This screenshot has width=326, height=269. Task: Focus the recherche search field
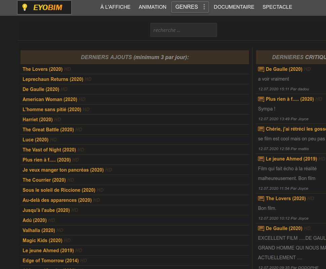pyautogui.click(x=184, y=30)
